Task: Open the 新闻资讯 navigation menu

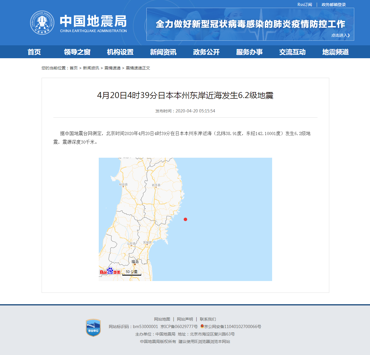Action: 163,52
